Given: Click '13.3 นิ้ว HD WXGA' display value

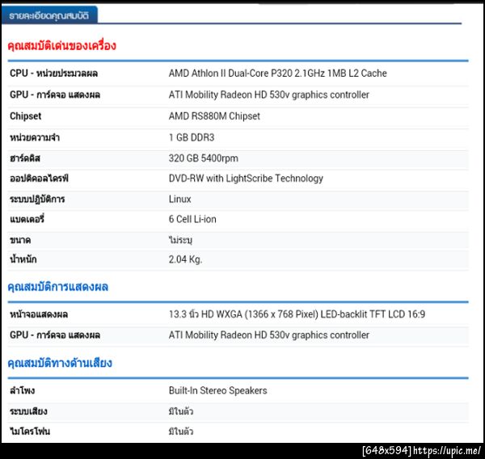Looking at the screenshot, I should 297,314.
